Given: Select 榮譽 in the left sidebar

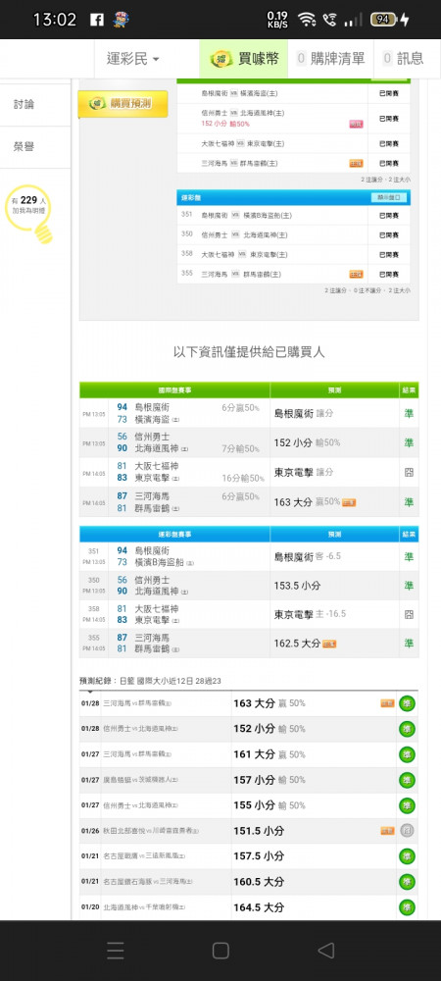Looking at the screenshot, I should pyautogui.click(x=24, y=147).
